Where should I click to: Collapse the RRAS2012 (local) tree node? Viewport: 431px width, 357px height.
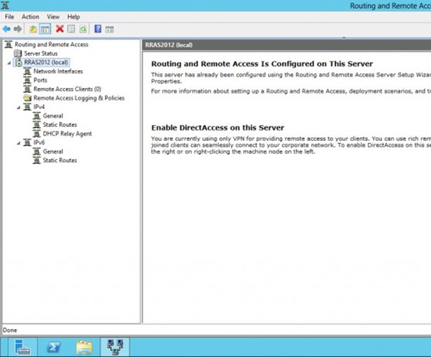[9, 63]
